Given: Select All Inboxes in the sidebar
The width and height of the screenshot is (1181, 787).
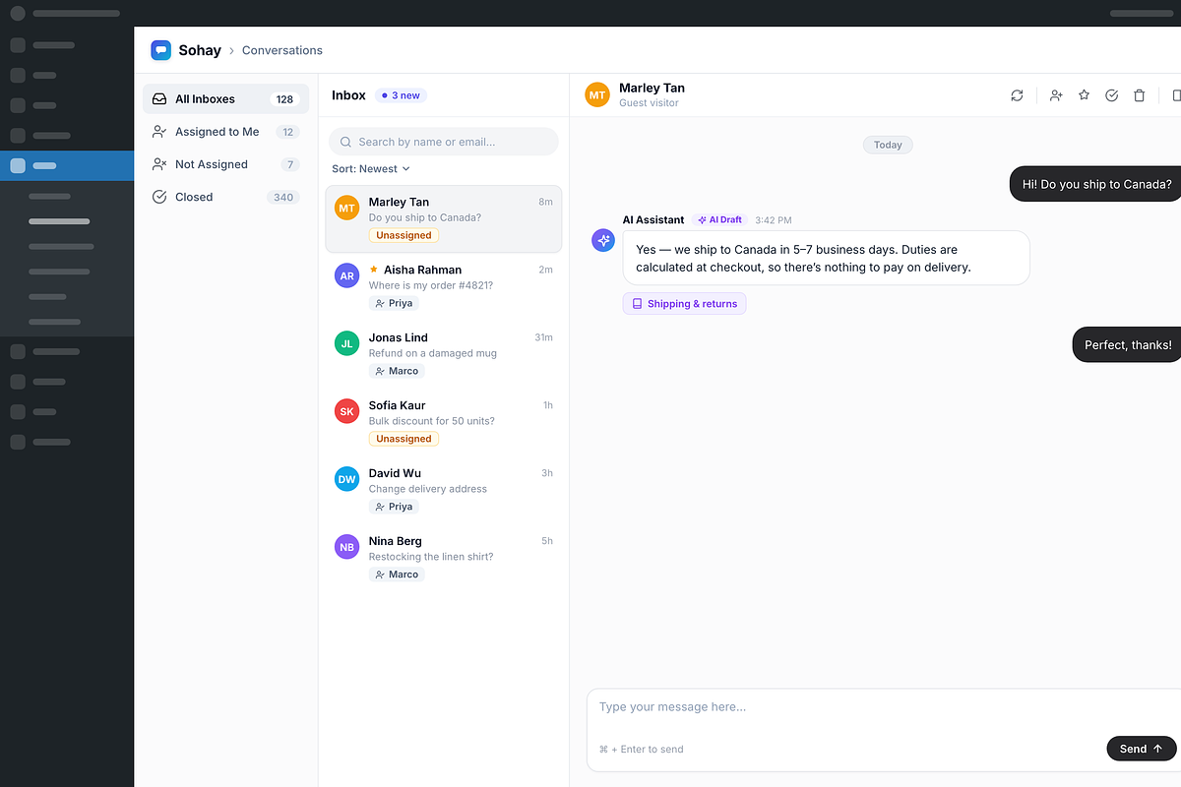Looking at the screenshot, I should click(225, 99).
